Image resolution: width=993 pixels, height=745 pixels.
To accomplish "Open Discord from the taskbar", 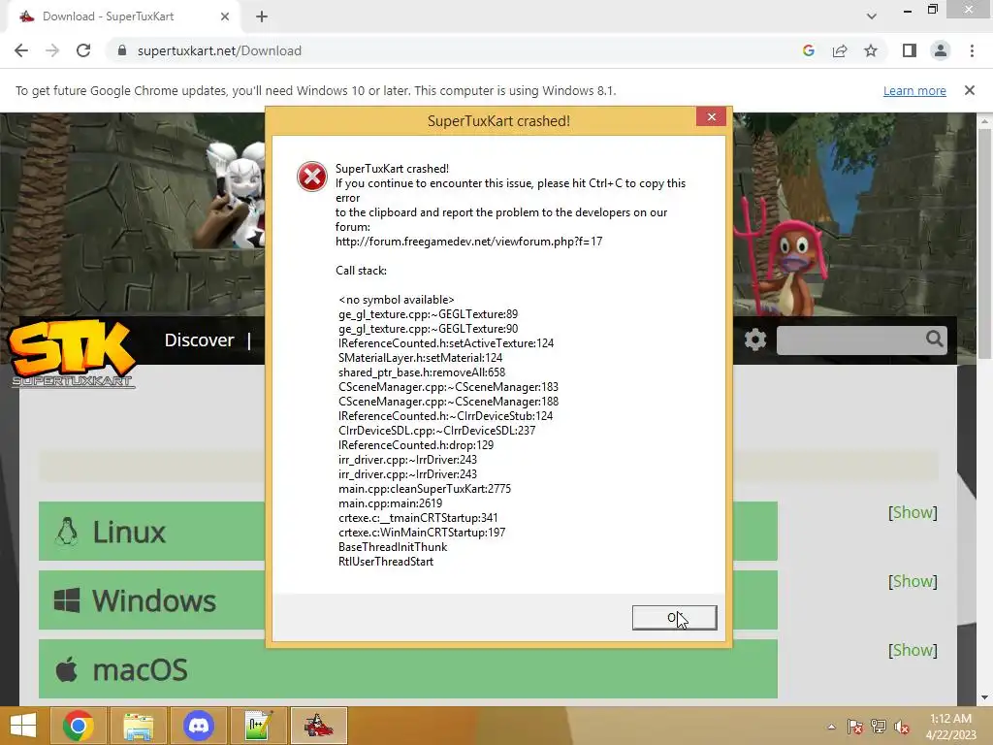I will coord(199,726).
